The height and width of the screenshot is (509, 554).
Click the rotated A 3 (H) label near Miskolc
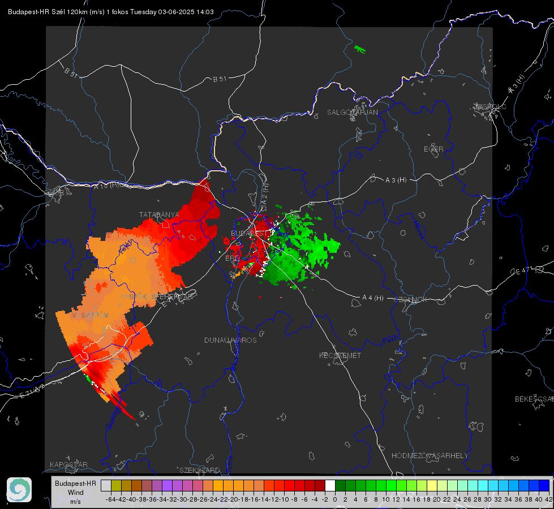click(x=517, y=84)
